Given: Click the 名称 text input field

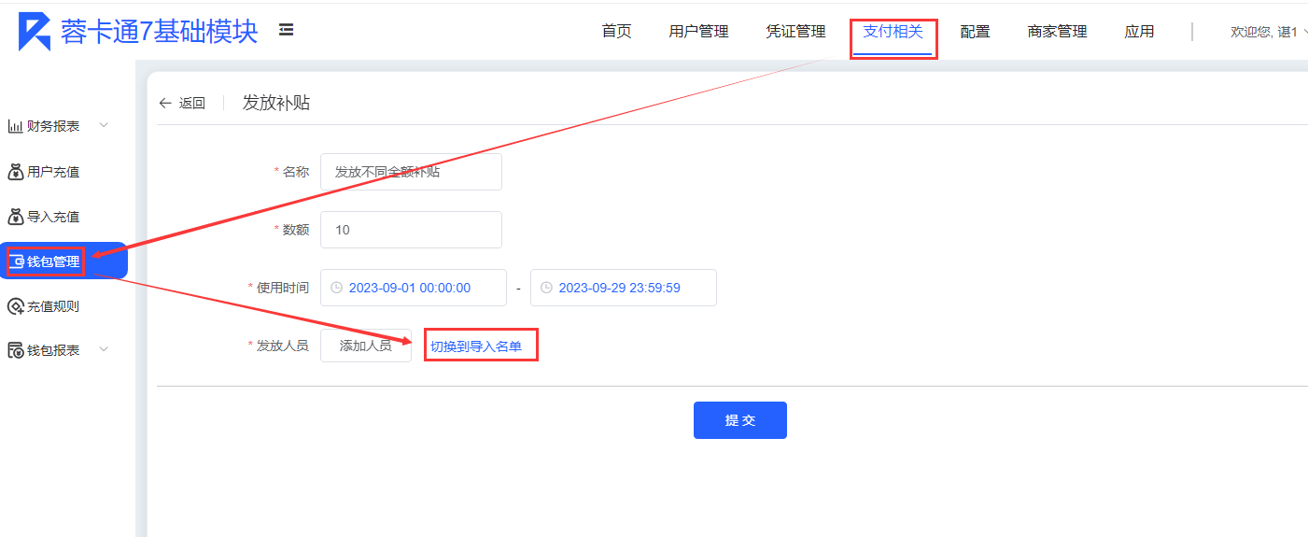Looking at the screenshot, I should (x=411, y=172).
